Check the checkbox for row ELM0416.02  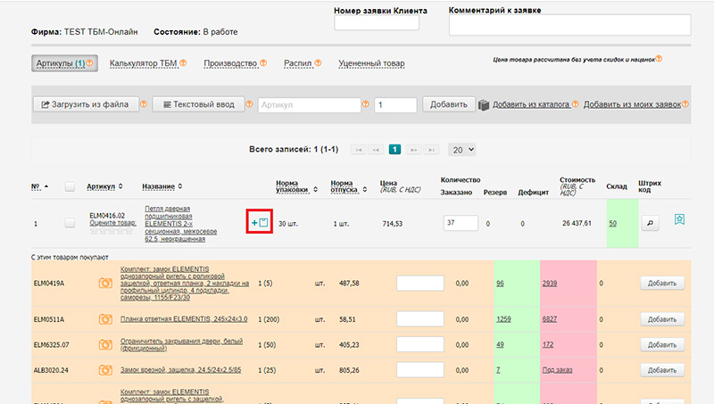(x=70, y=223)
